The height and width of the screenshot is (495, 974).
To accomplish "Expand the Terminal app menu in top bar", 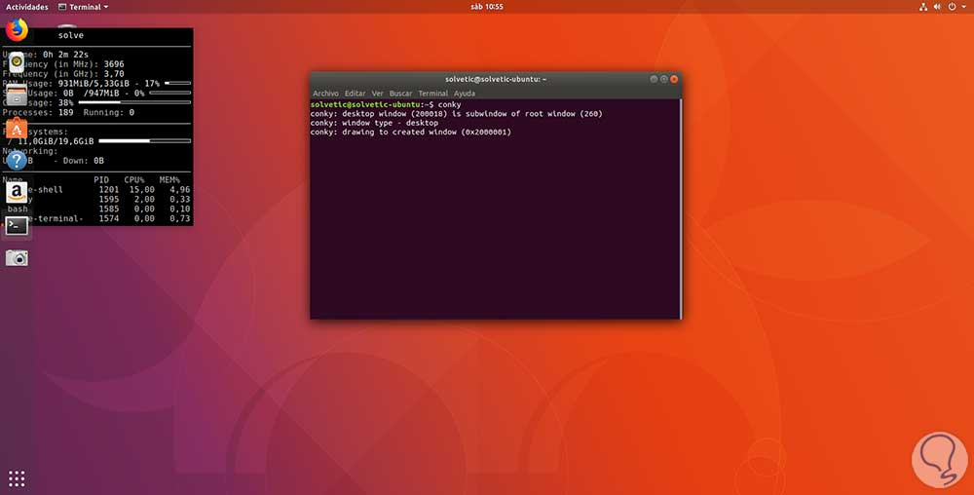I will click(x=83, y=7).
